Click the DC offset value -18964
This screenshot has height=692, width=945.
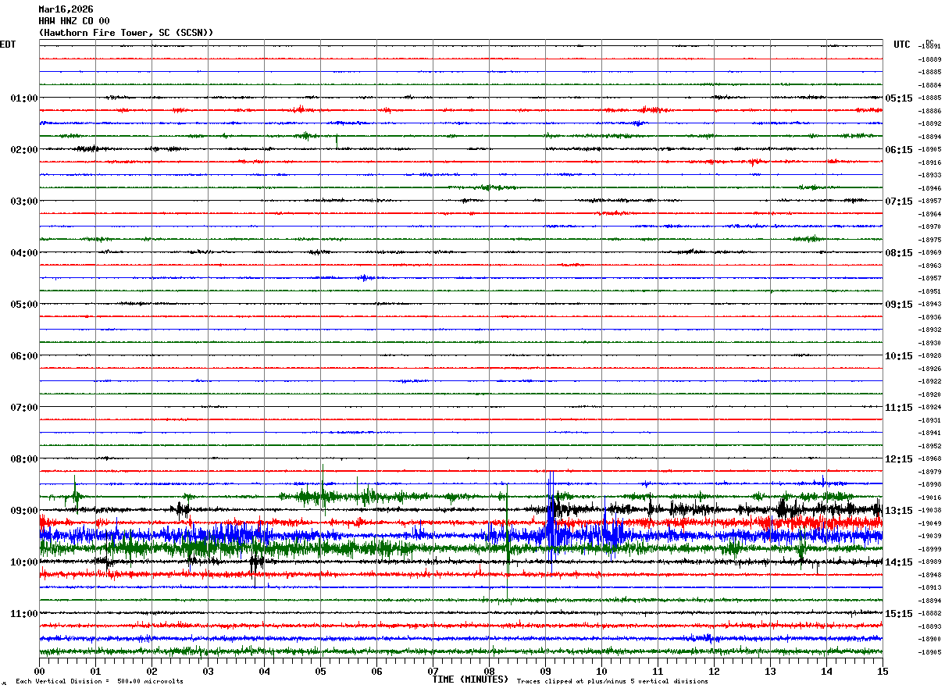coord(929,214)
